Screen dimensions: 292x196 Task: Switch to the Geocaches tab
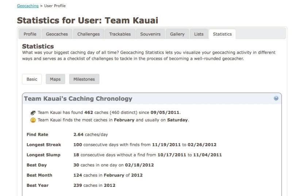coord(57,34)
